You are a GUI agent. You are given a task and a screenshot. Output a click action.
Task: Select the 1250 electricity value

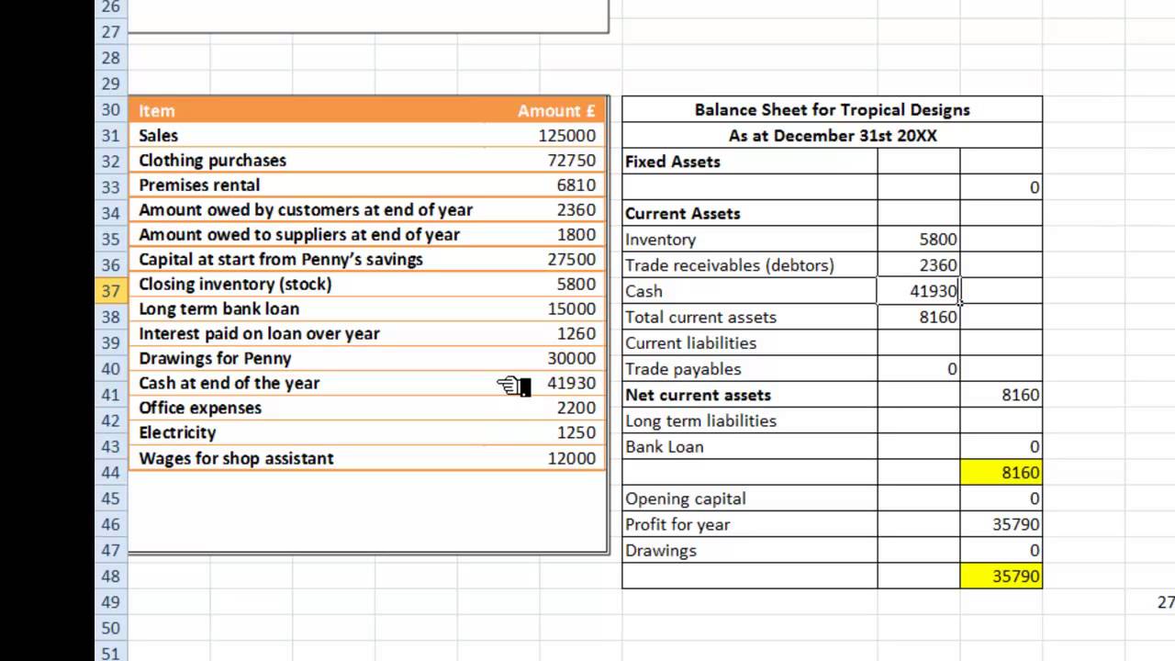[x=576, y=432]
